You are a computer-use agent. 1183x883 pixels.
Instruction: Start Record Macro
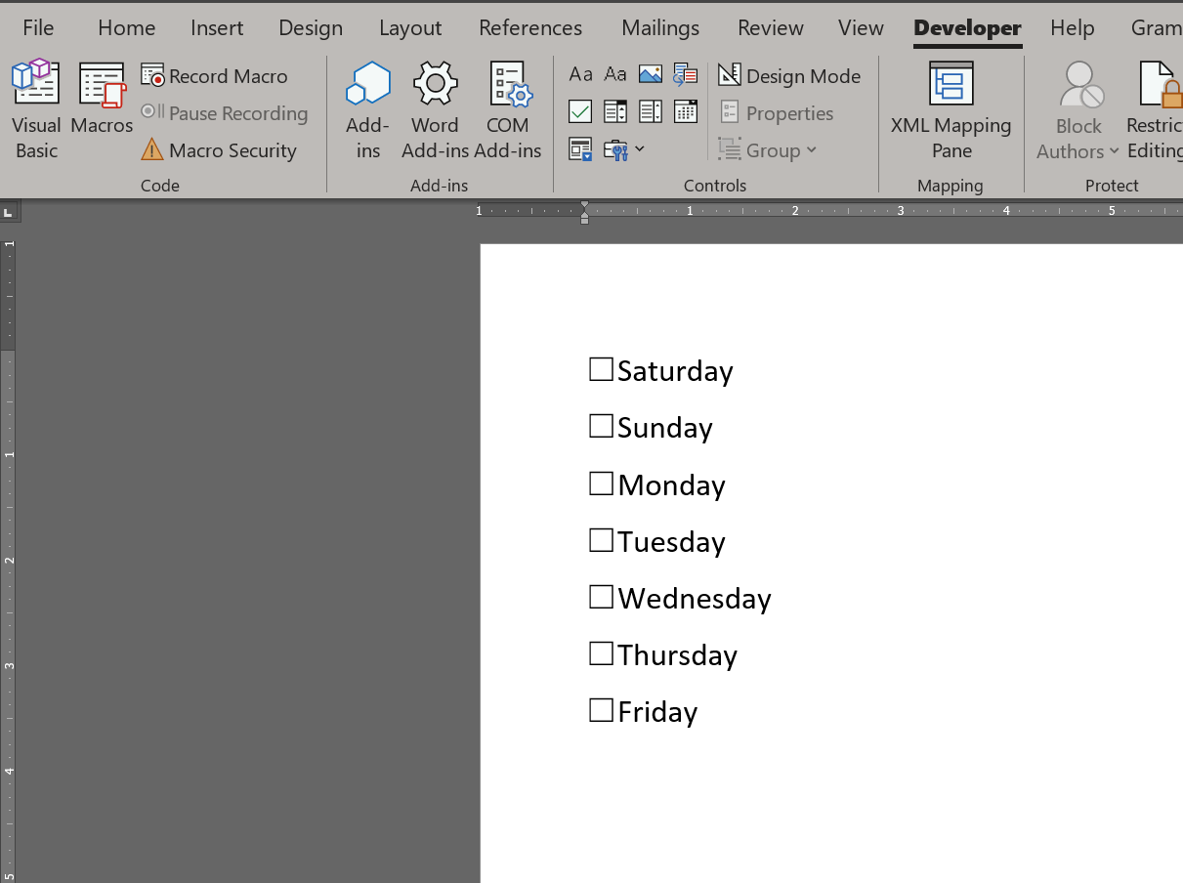(x=215, y=76)
